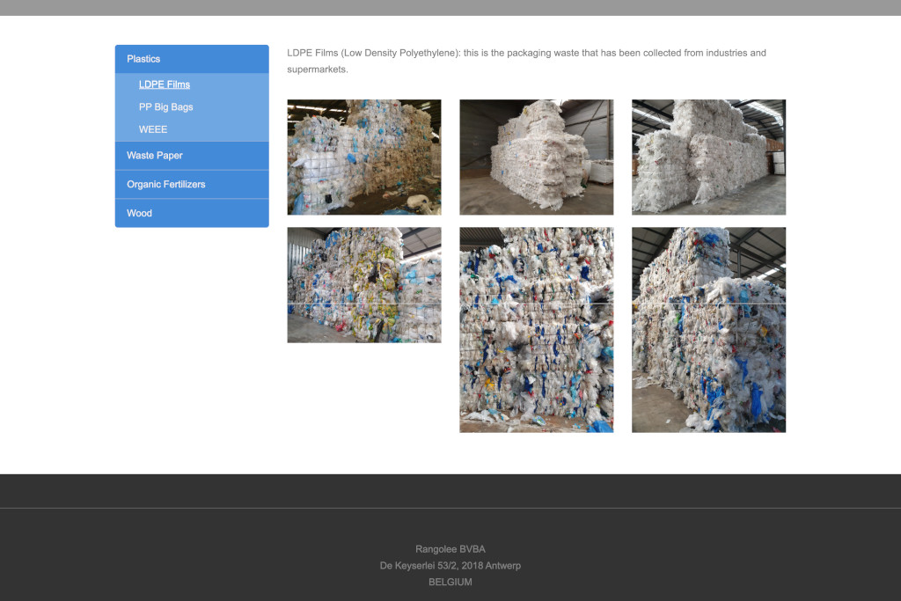Select the LDPE Films menu item
Viewport: 901px width, 601px height.
point(164,84)
